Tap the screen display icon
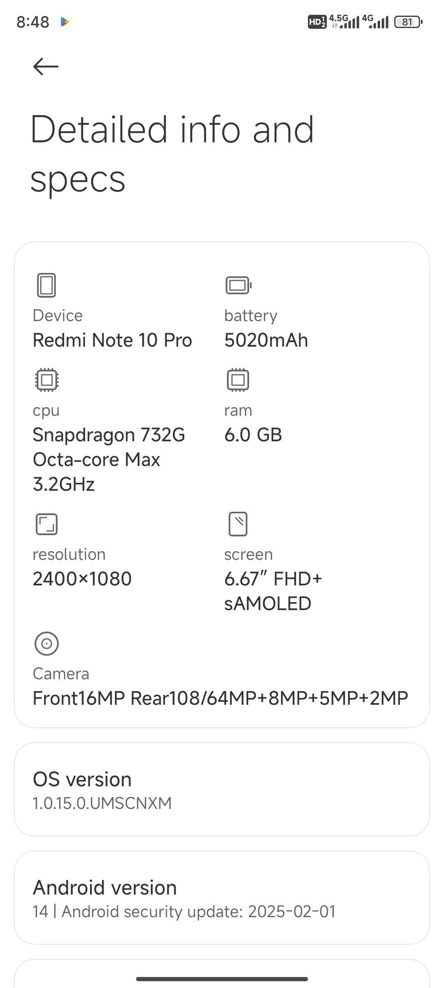The height and width of the screenshot is (988, 444). point(238,524)
